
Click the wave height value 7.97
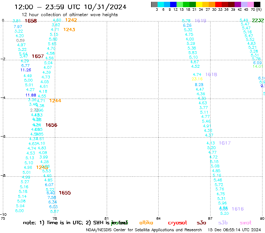(x=18, y=27)
